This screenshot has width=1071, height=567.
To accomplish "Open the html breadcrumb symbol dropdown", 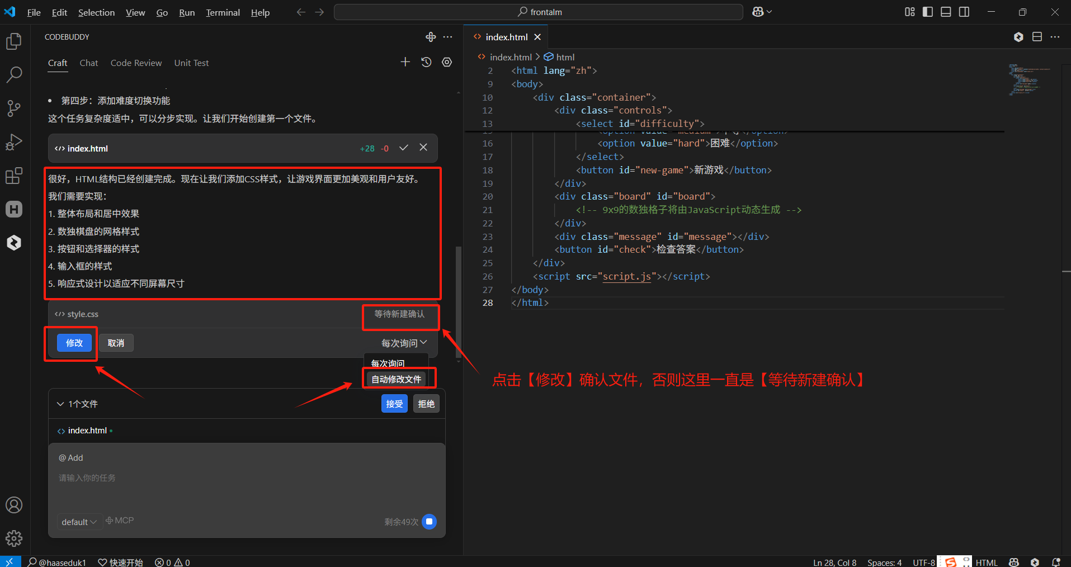I will tap(559, 57).
